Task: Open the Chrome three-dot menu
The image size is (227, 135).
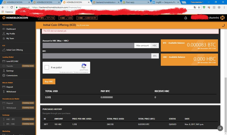Action: point(224,7)
